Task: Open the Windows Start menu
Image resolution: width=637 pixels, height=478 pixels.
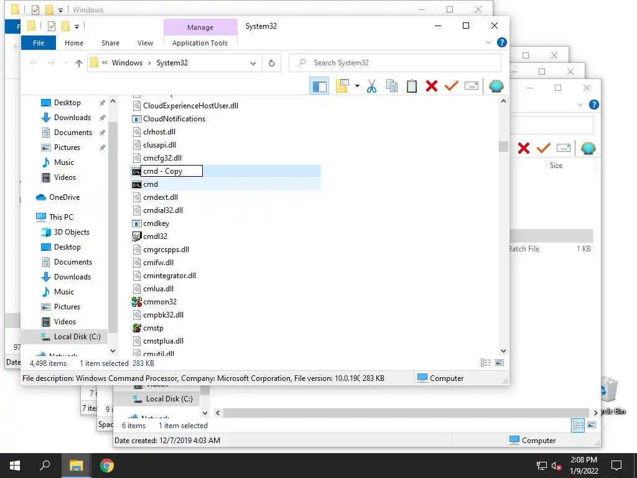Action: tap(15, 466)
